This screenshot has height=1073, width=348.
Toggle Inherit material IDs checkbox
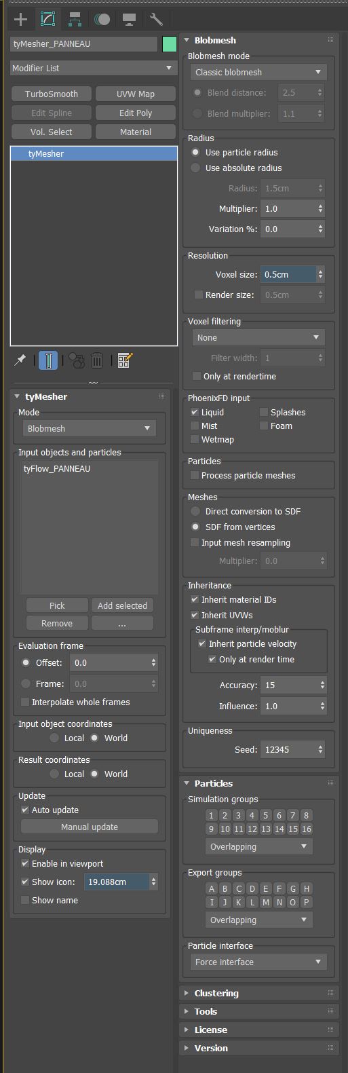point(195,599)
